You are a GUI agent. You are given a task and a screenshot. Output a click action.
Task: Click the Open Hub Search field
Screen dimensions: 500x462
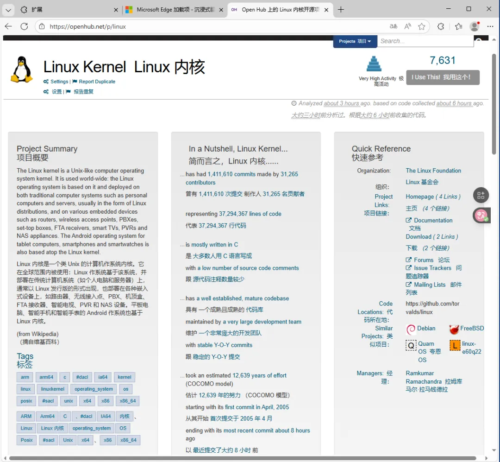click(x=425, y=41)
